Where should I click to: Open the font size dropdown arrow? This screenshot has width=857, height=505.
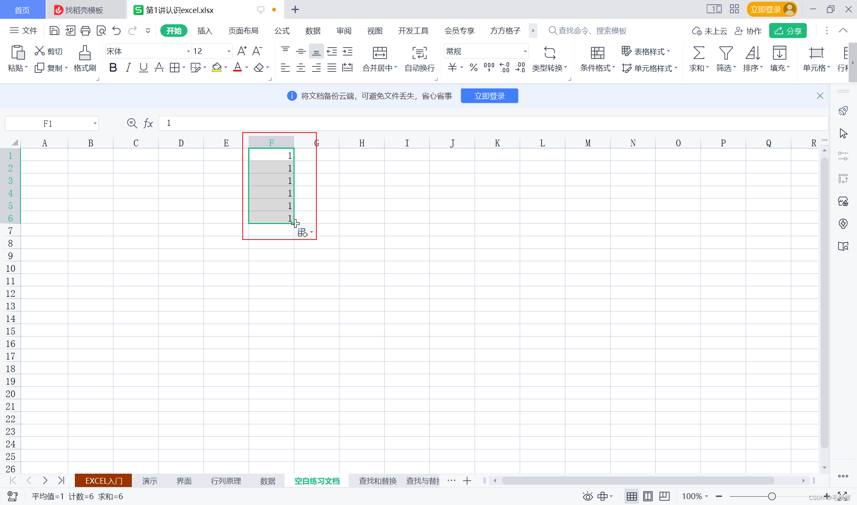[x=229, y=51]
